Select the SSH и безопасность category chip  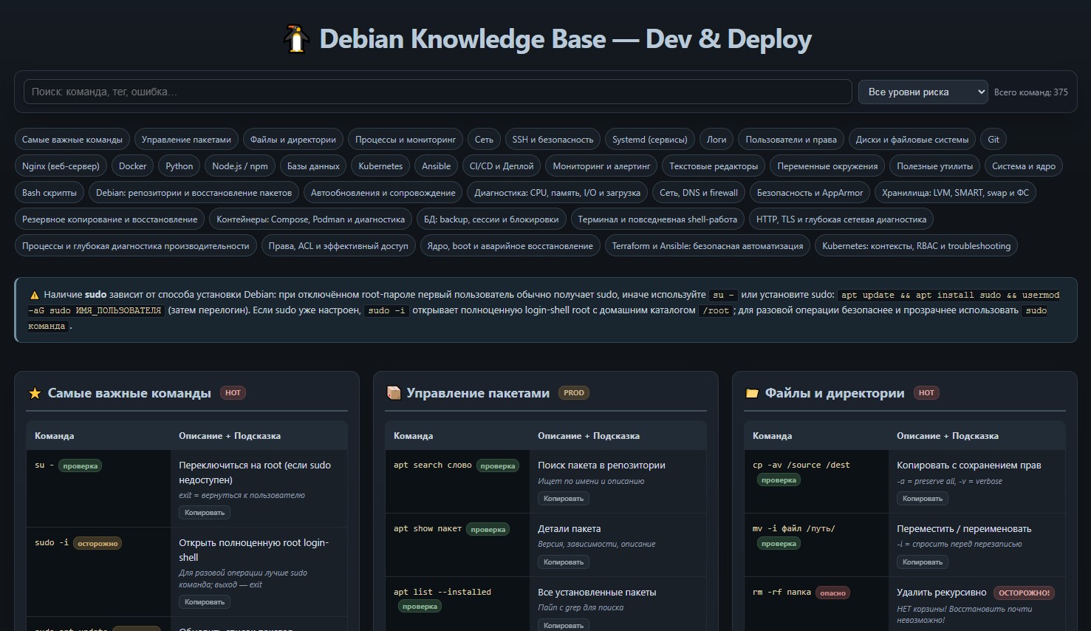553,140
